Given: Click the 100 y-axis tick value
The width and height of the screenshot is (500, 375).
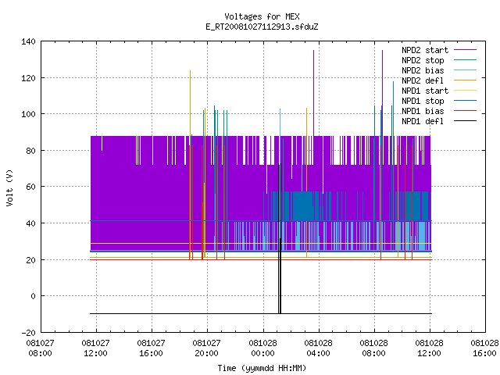Looking at the screenshot, I should 28,114.
